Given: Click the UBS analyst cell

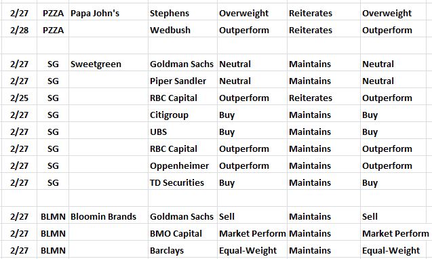Looking at the screenshot, I should pos(182,132).
